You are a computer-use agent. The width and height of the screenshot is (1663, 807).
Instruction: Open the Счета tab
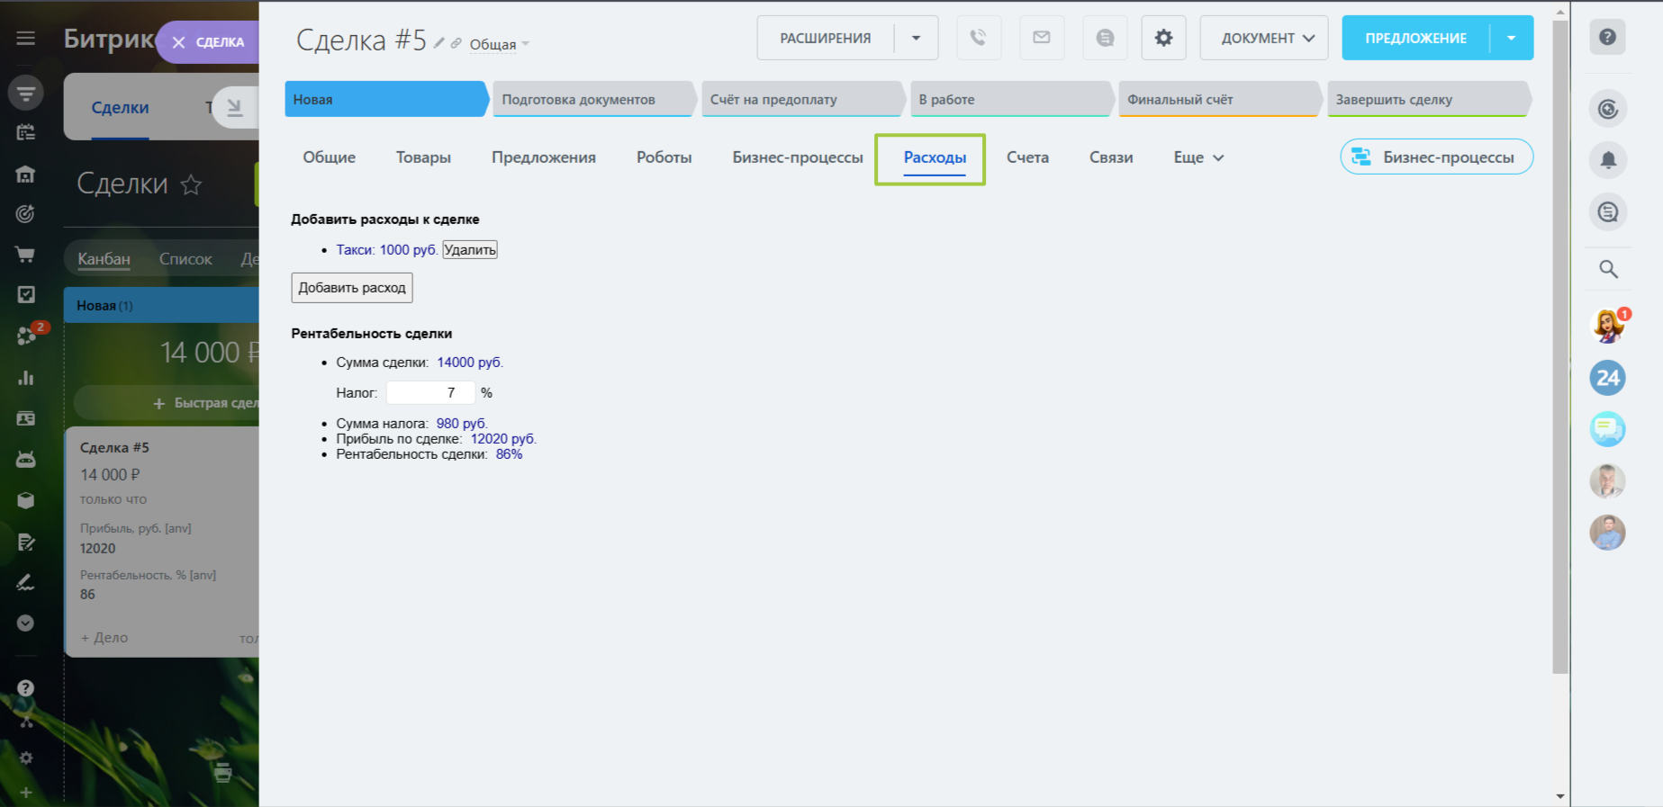click(1027, 157)
